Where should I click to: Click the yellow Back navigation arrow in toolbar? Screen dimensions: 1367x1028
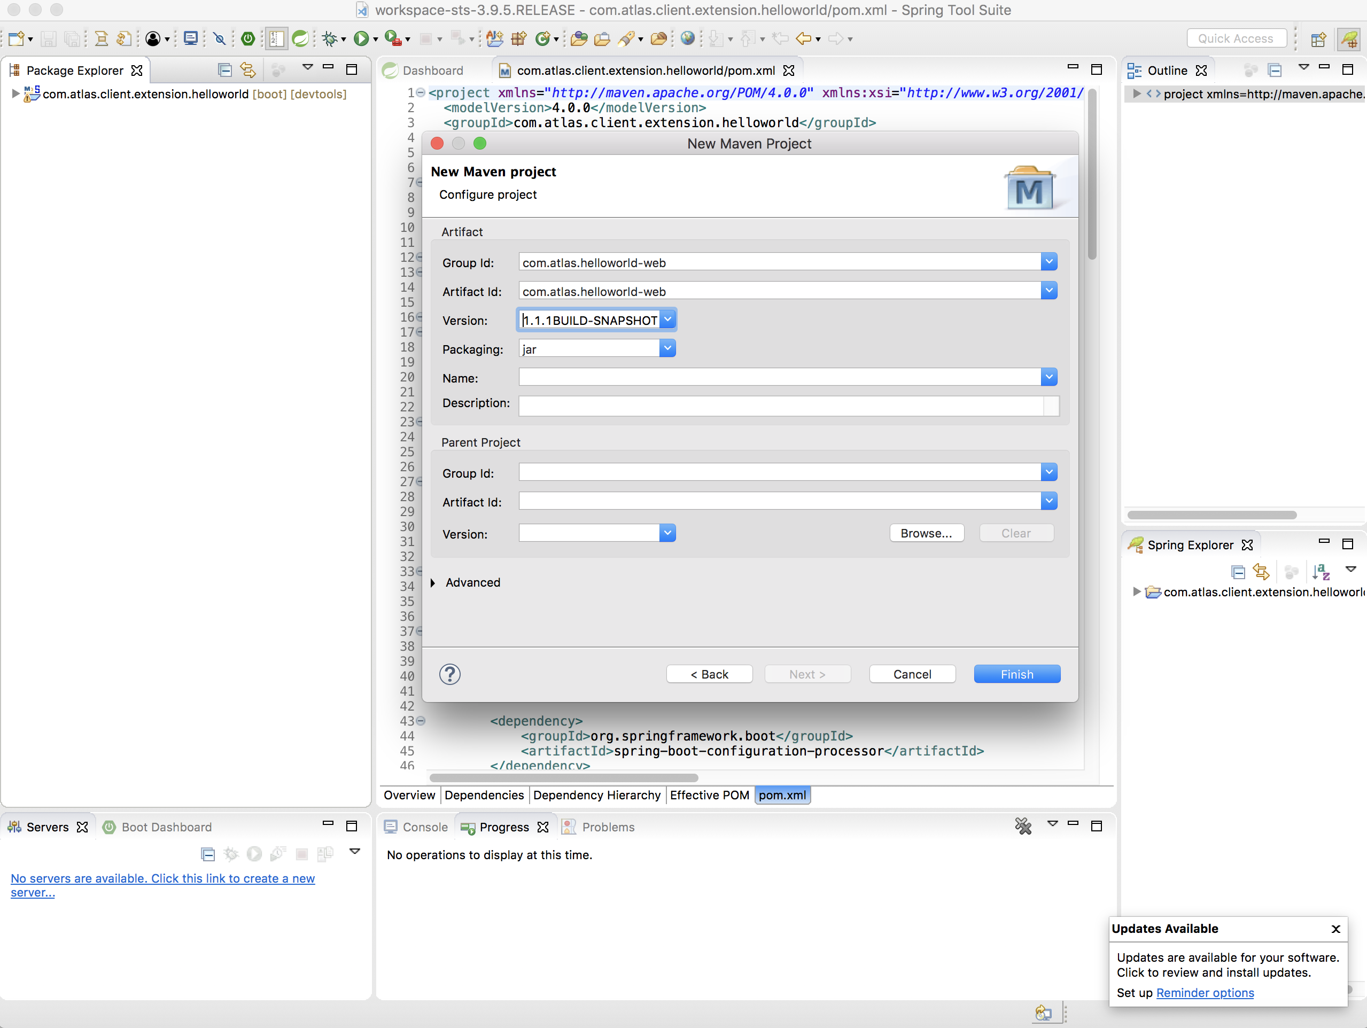(x=803, y=38)
